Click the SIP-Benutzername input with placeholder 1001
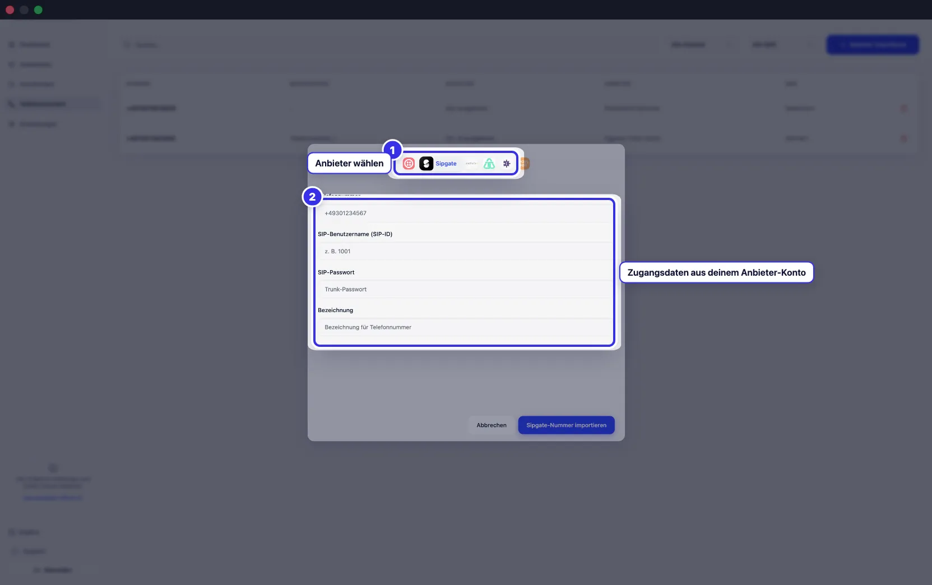This screenshot has height=585, width=932. [465, 252]
